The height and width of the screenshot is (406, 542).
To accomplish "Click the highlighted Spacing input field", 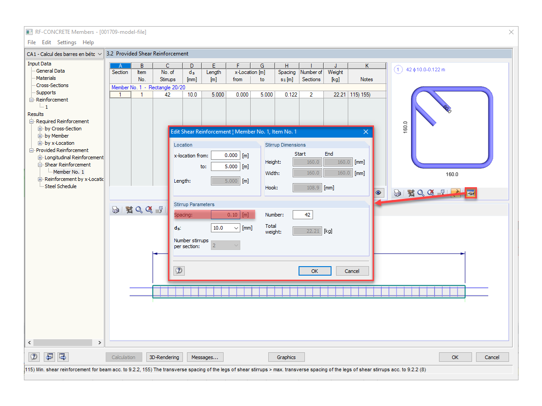I will pyautogui.click(x=226, y=215).
